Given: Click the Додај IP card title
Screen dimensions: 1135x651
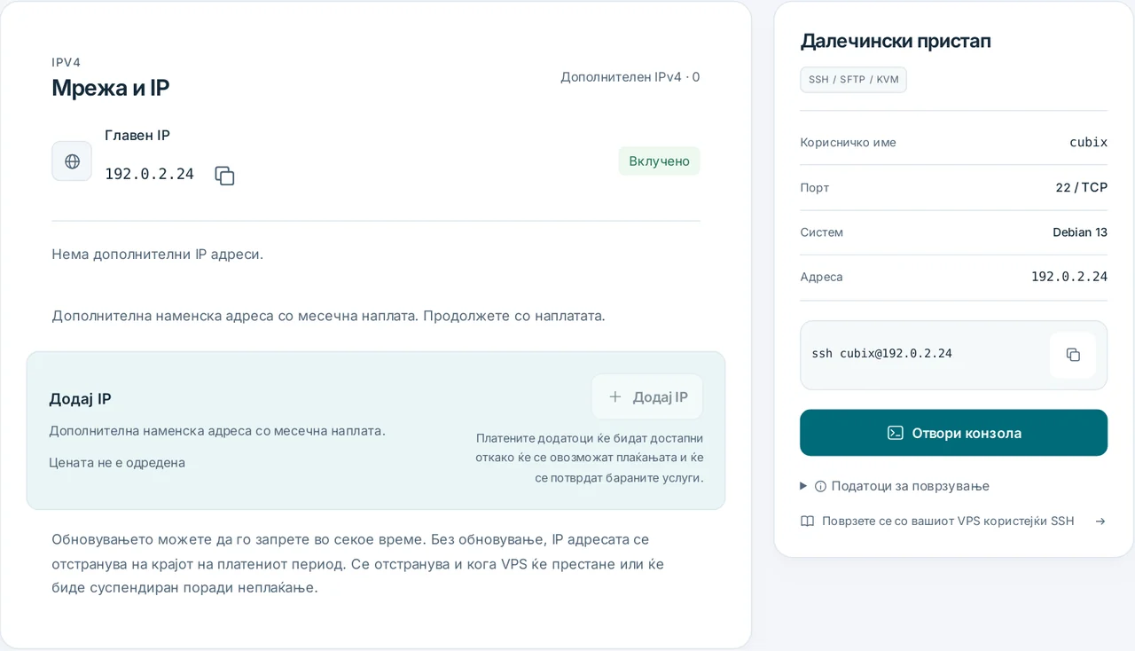Looking at the screenshot, I should coord(80,399).
